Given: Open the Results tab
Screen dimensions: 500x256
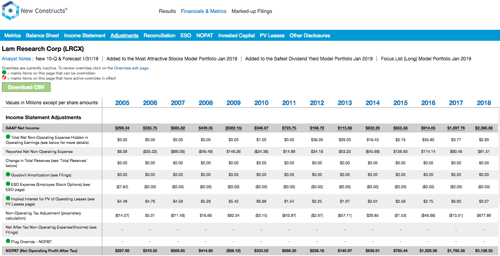Looking at the screenshot, I should (x=167, y=11).
